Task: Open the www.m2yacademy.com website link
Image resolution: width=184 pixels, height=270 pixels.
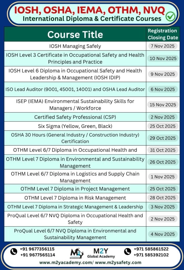Action: (66, 263)
